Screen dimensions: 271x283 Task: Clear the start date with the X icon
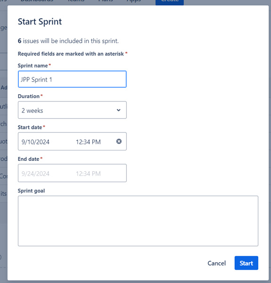tap(119, 141)
